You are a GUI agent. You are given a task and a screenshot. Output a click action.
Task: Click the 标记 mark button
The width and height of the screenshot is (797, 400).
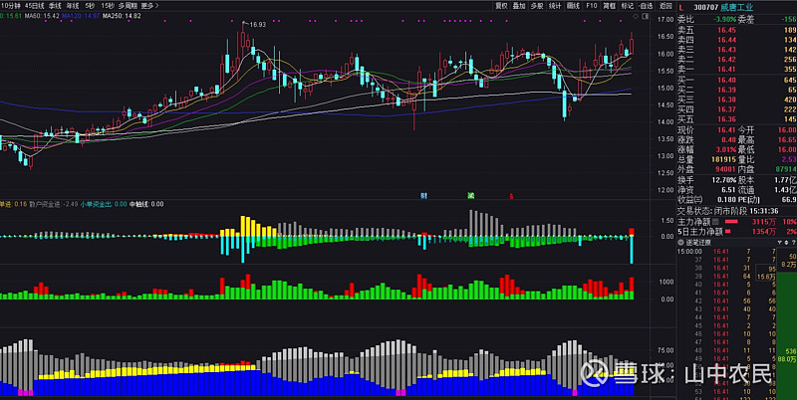coord(628,6)
